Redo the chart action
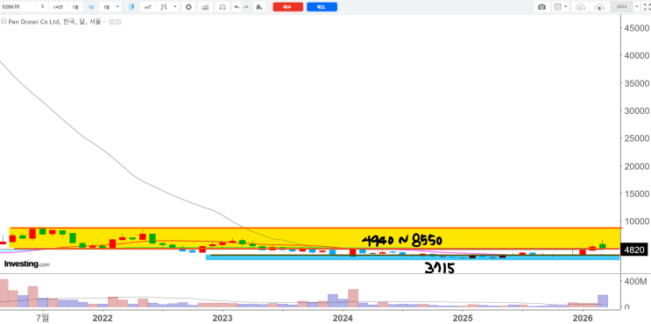 pyautogui.click(x=246, y=7)
